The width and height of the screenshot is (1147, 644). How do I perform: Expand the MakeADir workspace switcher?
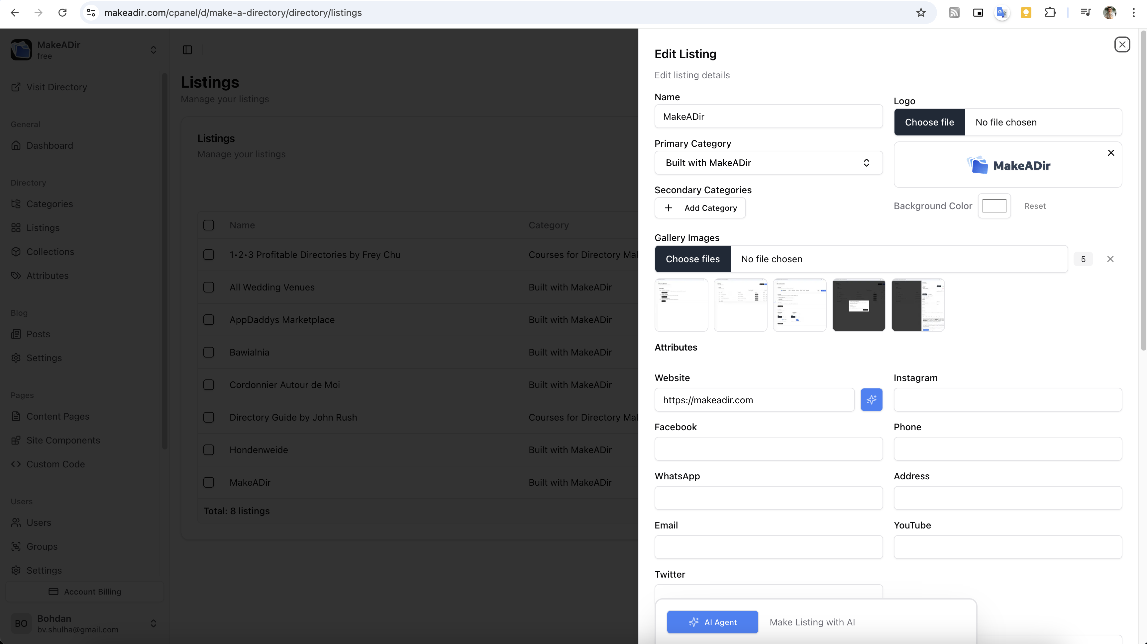coord(153,50)
